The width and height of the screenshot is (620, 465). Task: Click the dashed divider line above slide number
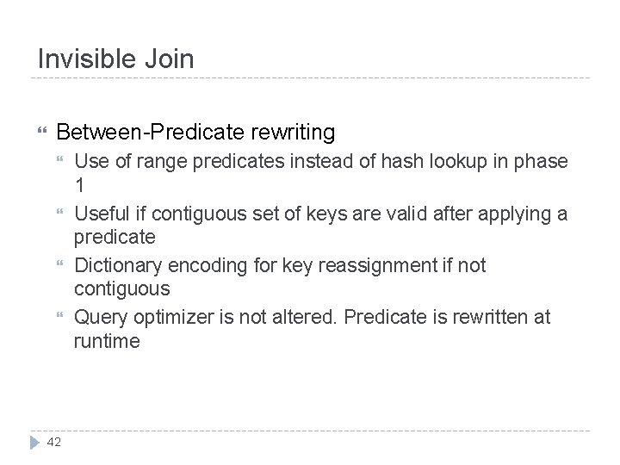[x=310, y=431]
